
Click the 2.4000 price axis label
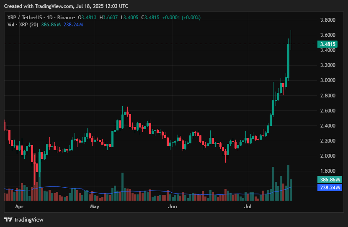coord(327,125)
